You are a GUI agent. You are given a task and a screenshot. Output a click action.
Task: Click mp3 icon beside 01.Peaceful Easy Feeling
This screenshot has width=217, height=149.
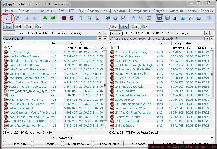pyautogui.click(x=112, y=52)
